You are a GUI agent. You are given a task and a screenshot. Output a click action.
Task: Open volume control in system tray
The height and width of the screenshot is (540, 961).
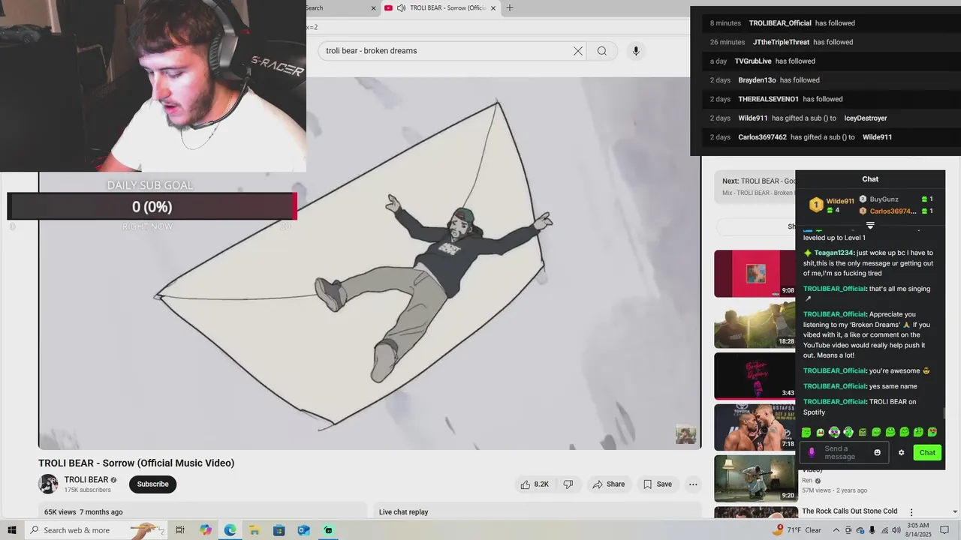tap(896, 530)
